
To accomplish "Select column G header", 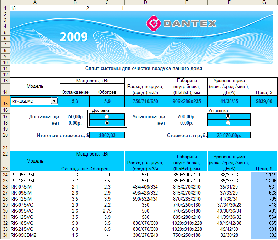I will pyautogui.click(x=264, y=2).
